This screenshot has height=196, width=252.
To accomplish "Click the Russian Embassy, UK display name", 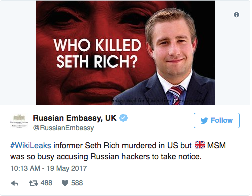I will 75,118.
